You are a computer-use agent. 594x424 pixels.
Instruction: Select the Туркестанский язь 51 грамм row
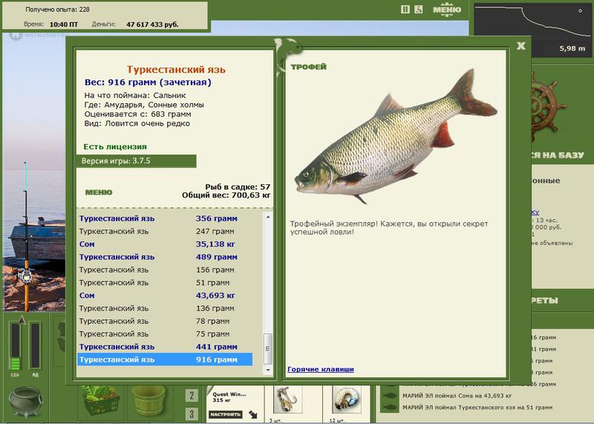[x=165, y=283]
